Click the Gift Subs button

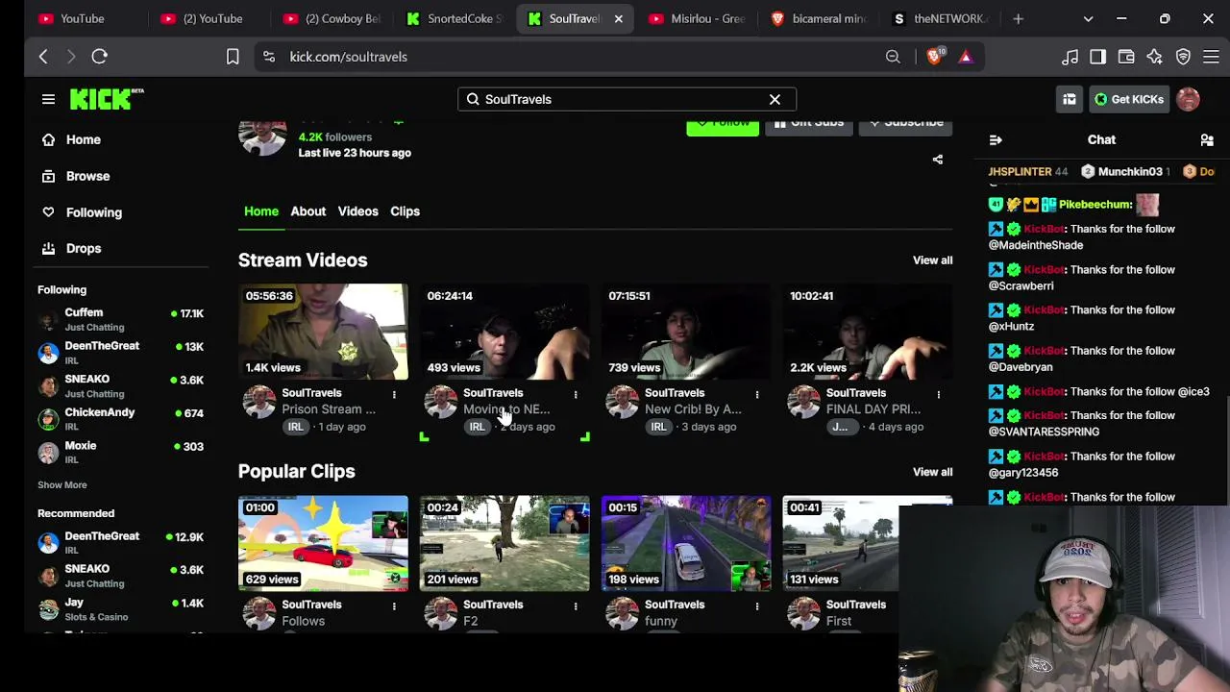click(809, 125)
